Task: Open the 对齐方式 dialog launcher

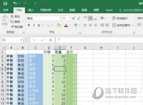Action: (x=134, y=33)
